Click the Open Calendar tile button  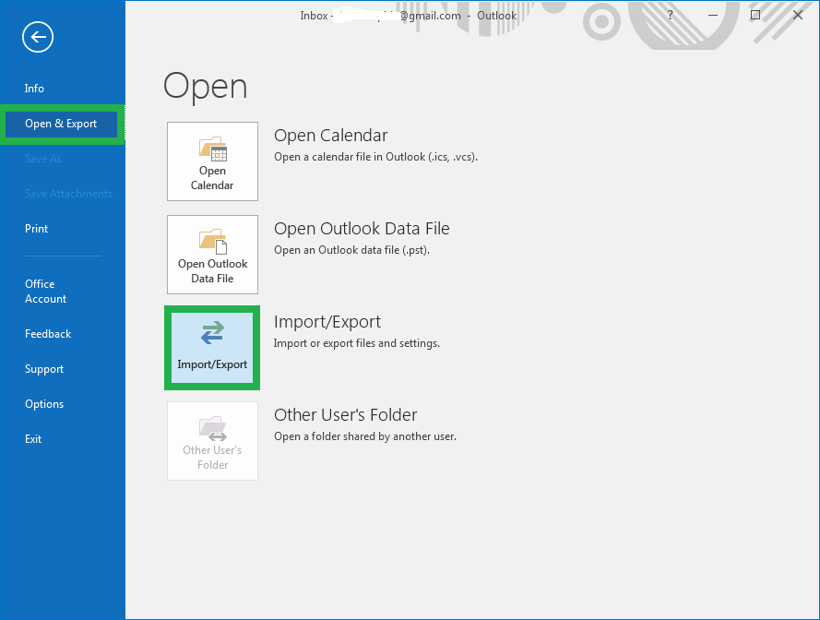pyautogui.click(x=212, y=161)
